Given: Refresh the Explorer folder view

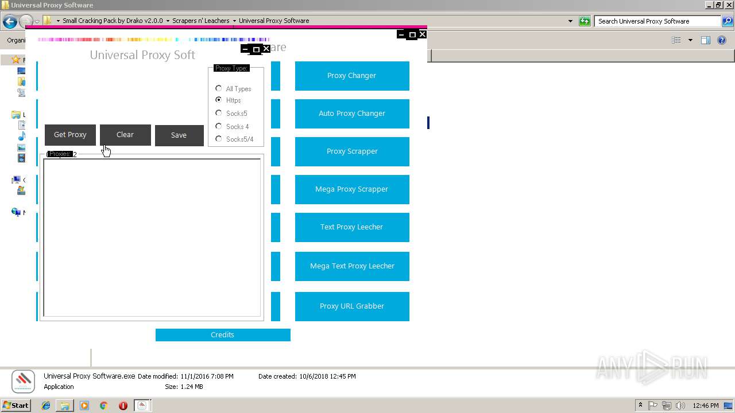Looking at the screenshot, I should pyautogui.click(x=585, y=21).
